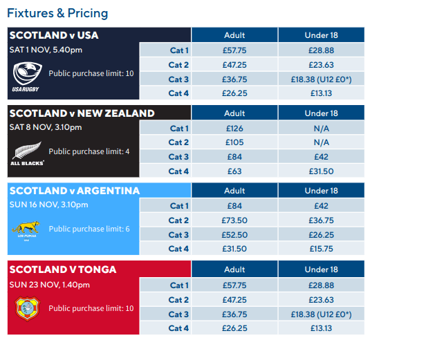Click Tonga Adult Cat 2 price £47.25
426x349 pixels.
[x=234, y=299]
